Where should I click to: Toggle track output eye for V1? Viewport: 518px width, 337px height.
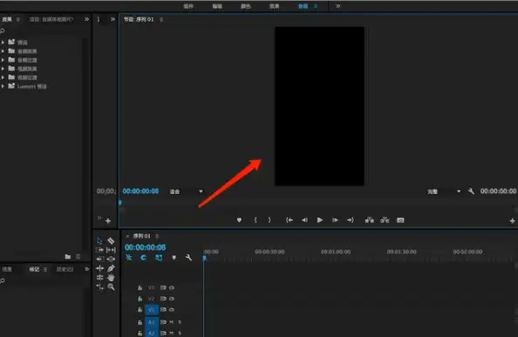tap(172, 310)
